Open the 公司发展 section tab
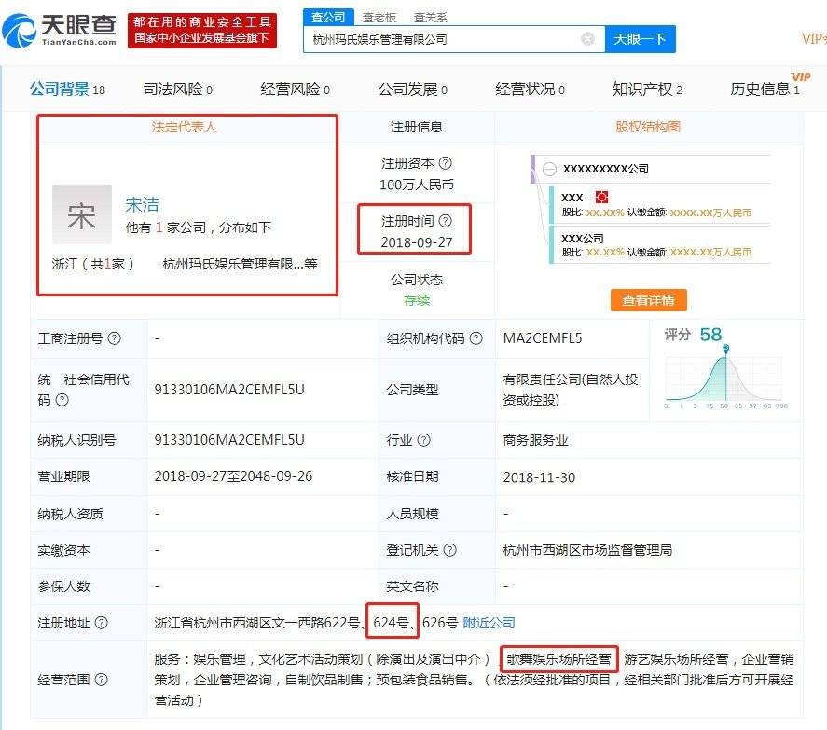The height and width of the screenshot is (730, 827). coord(412,90)
